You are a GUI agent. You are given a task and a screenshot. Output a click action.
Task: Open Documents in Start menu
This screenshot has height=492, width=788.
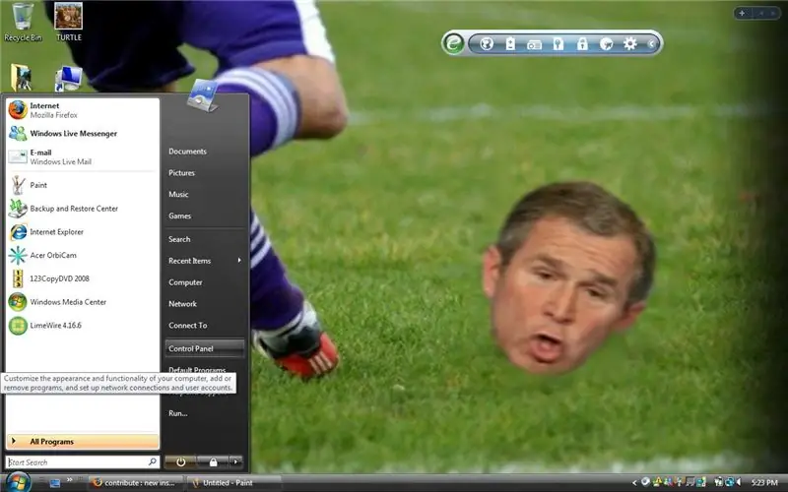tap(205, 152)
